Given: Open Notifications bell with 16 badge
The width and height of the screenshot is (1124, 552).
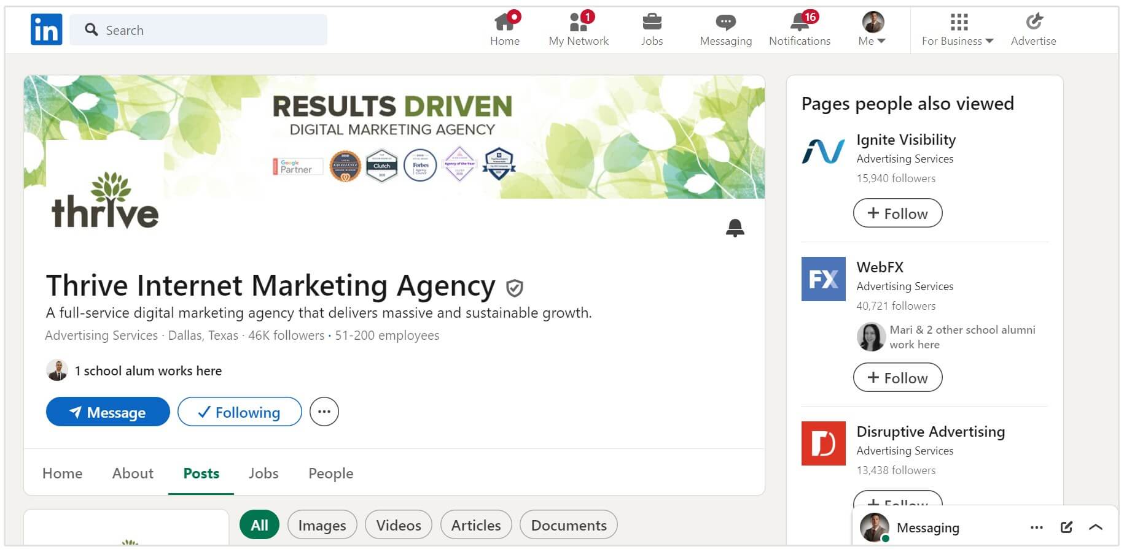Looking at the screenshot, I should [799, 23].
